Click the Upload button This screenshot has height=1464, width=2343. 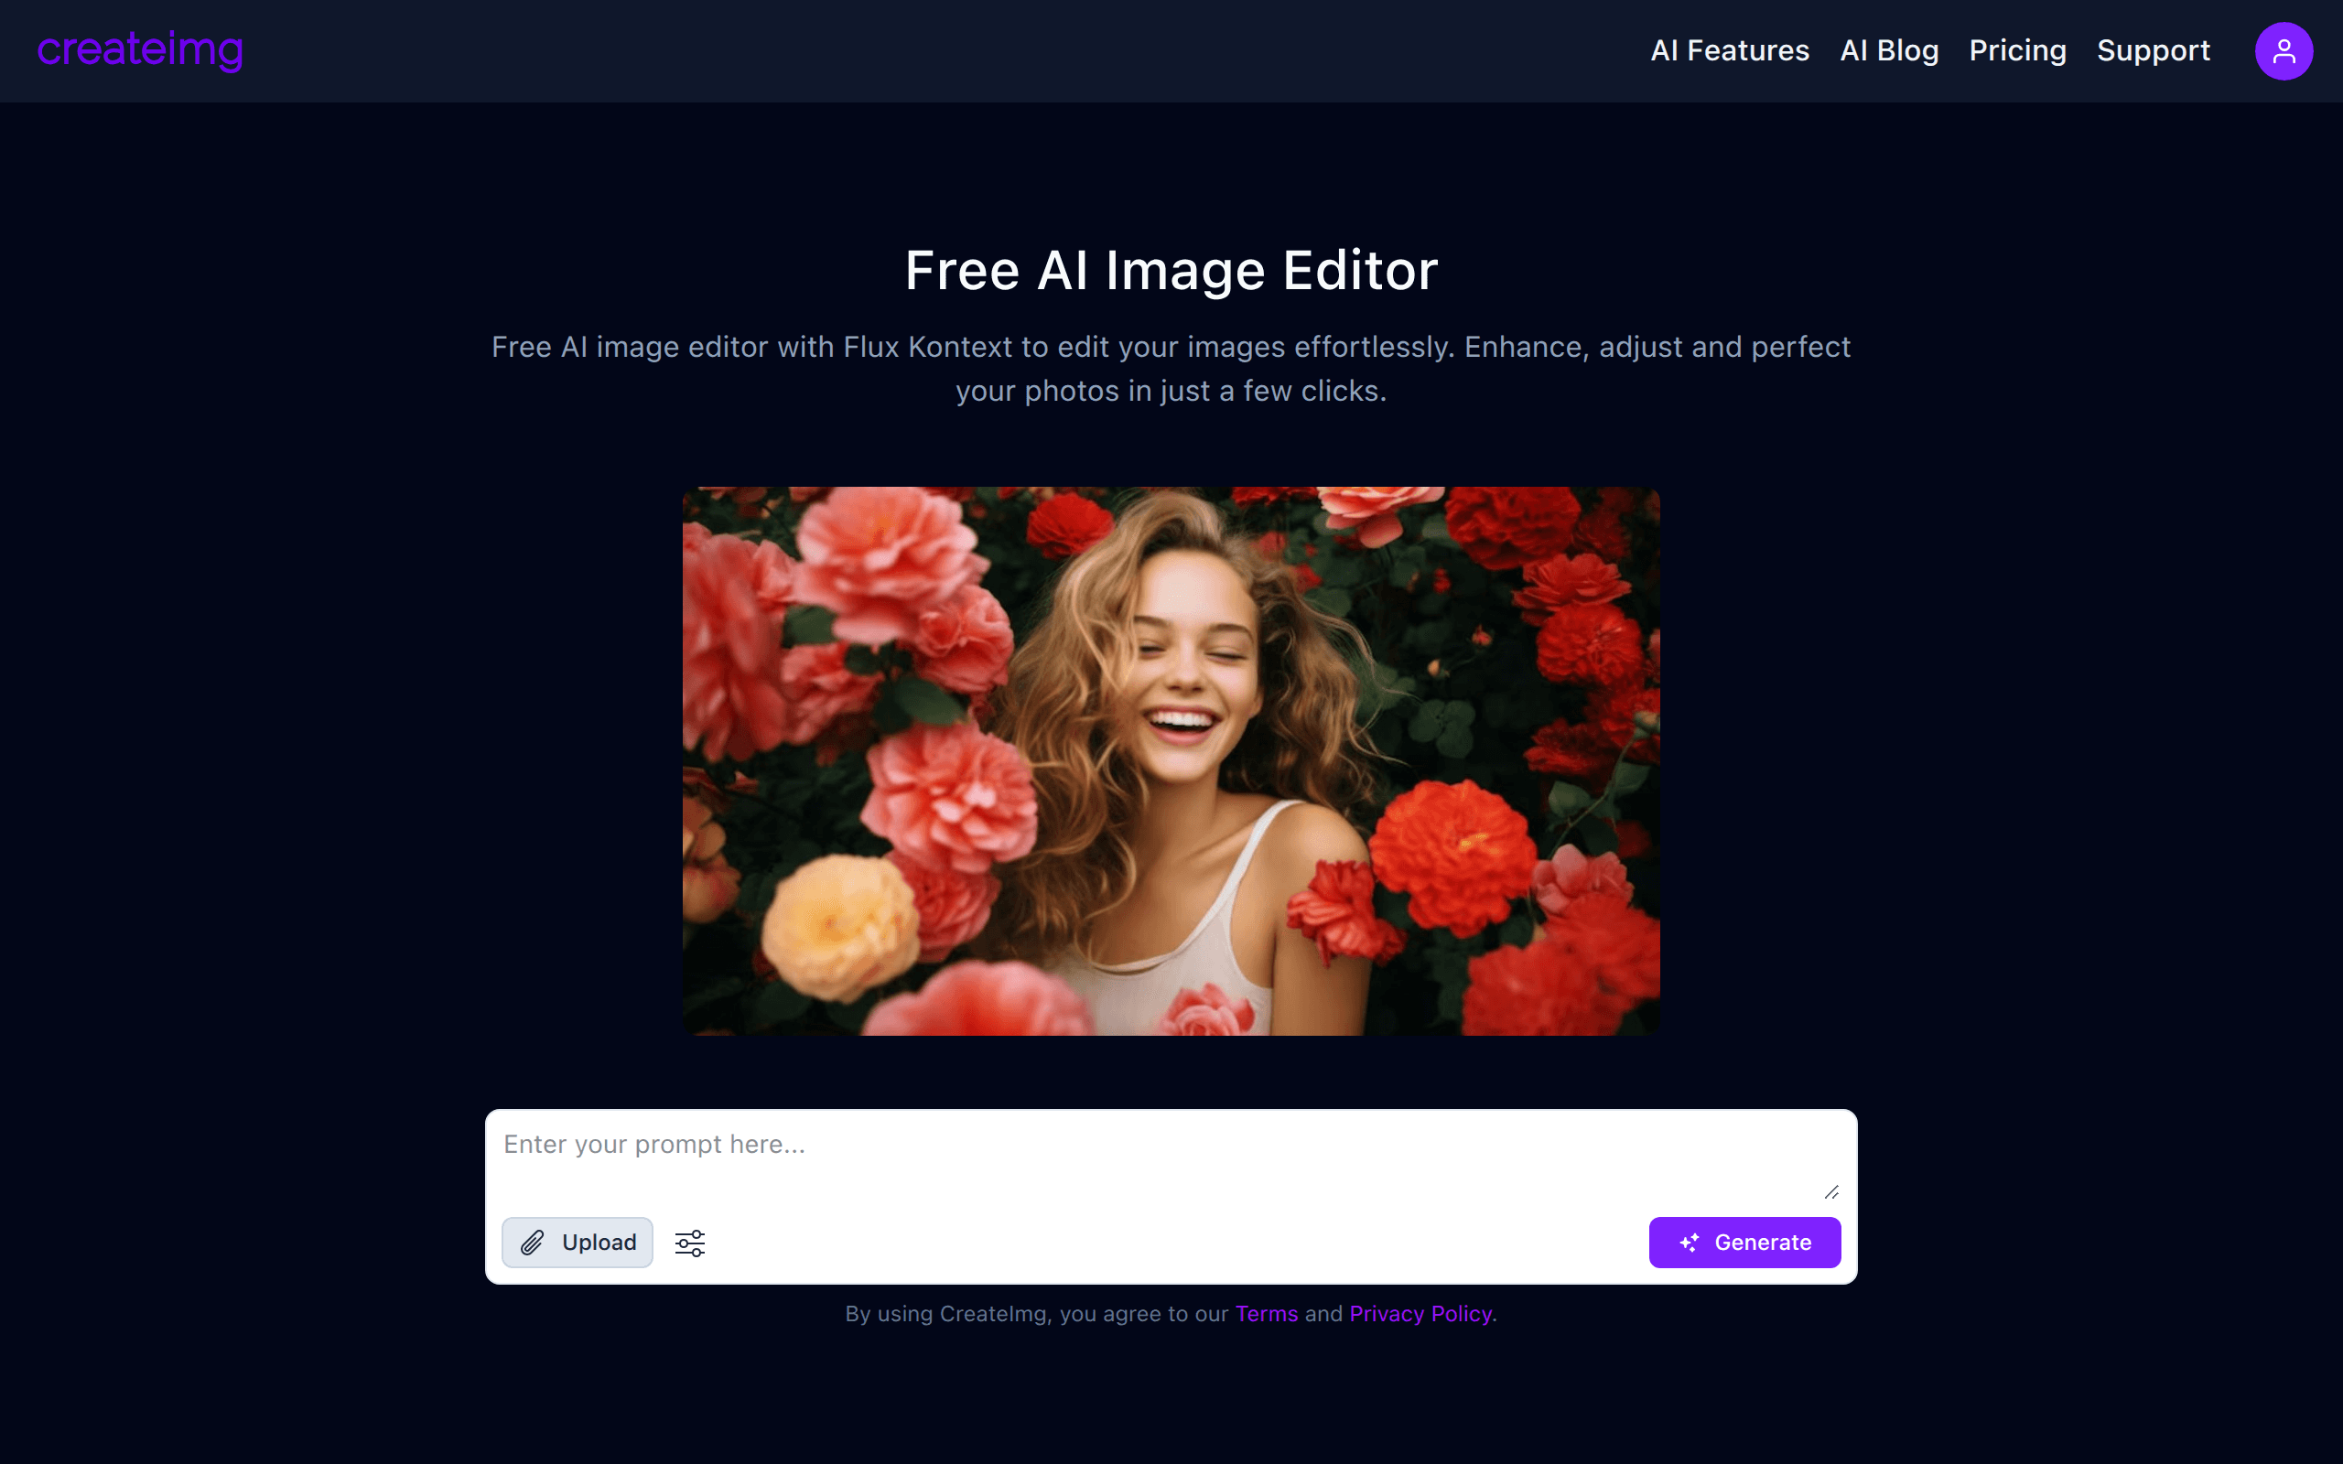click(577, 1243)
